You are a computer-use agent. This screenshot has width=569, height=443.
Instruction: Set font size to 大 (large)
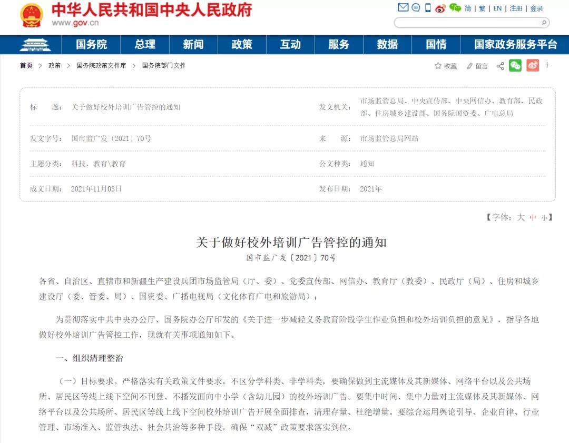pos(521,217)
